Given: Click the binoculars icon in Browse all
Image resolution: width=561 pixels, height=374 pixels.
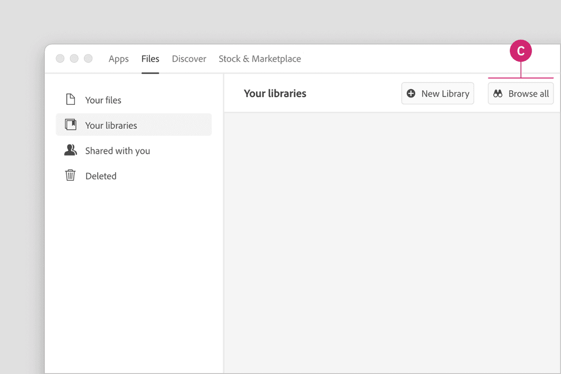Looking at the screenshot, I should [x=498, y=94].
